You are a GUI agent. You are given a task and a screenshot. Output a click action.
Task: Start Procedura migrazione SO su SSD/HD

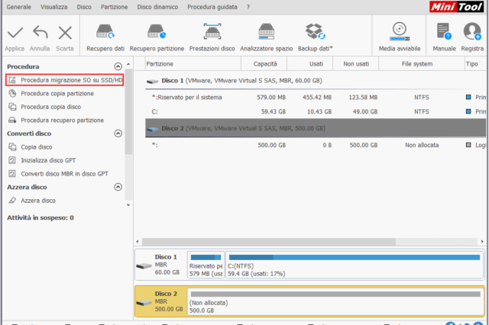tap(70, 80)
